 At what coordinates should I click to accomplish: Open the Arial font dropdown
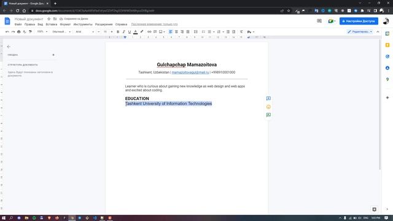pos(85,32)
